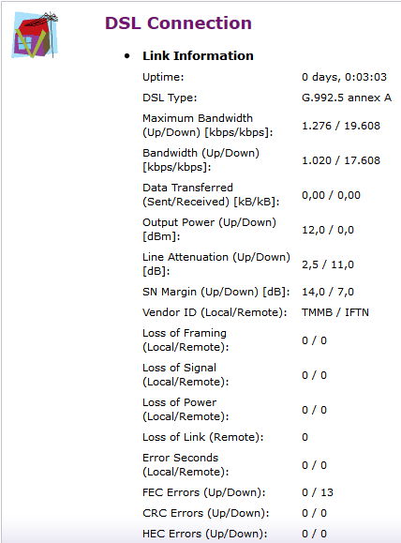Image resolution: width=401 pixels, height=543 pixels.
Task: Click Maximum Bandwidth value 1.276 / 19.608
Action: tap(341, 126)
